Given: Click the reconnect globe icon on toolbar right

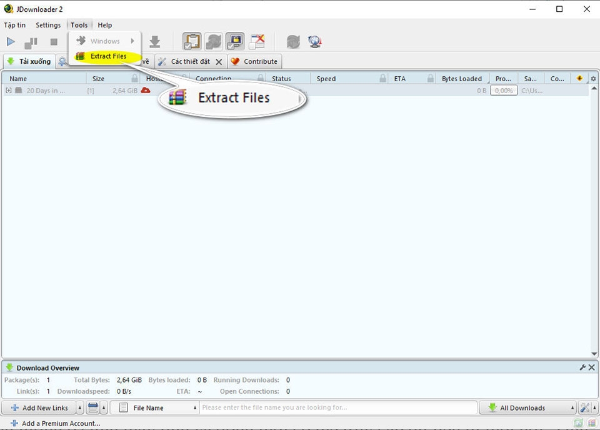Looking at the screenshot, I should click(315, 41).
